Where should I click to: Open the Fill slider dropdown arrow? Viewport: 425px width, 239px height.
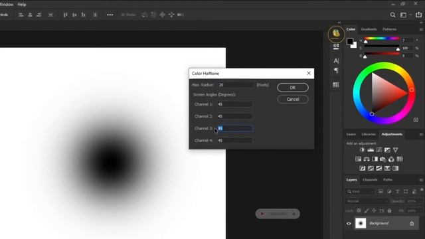tap(420, 210)
